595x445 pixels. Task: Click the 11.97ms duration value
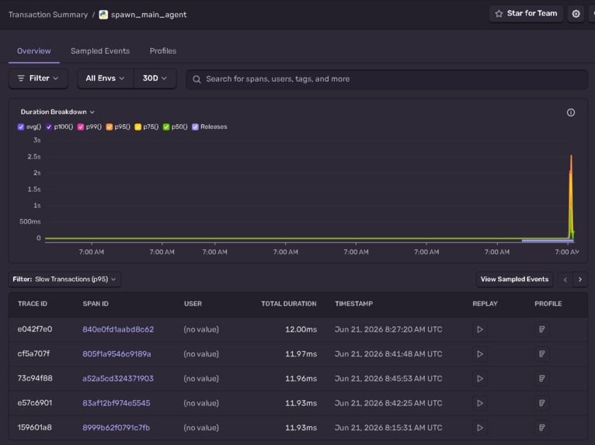tap(301, 354)
